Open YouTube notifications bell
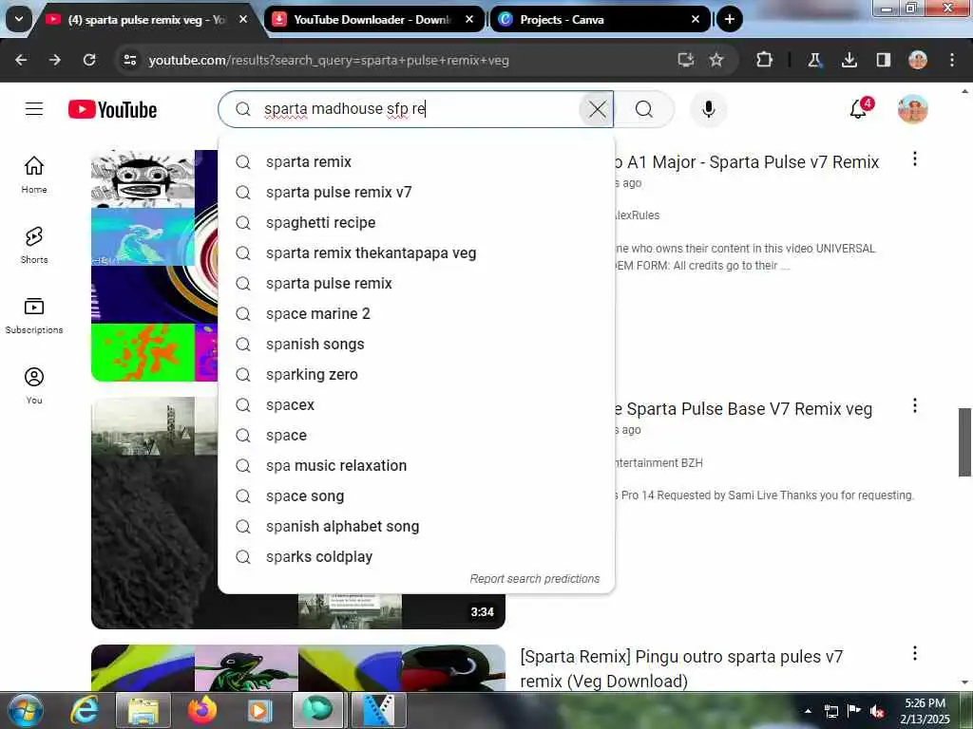Viewport: 973px width, 729px height. [859, 109]
